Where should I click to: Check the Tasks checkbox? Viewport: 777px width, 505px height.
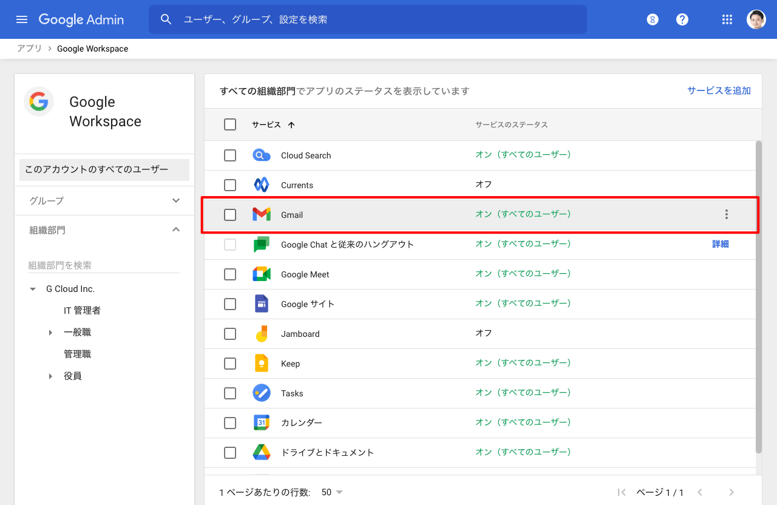point(230,393)
